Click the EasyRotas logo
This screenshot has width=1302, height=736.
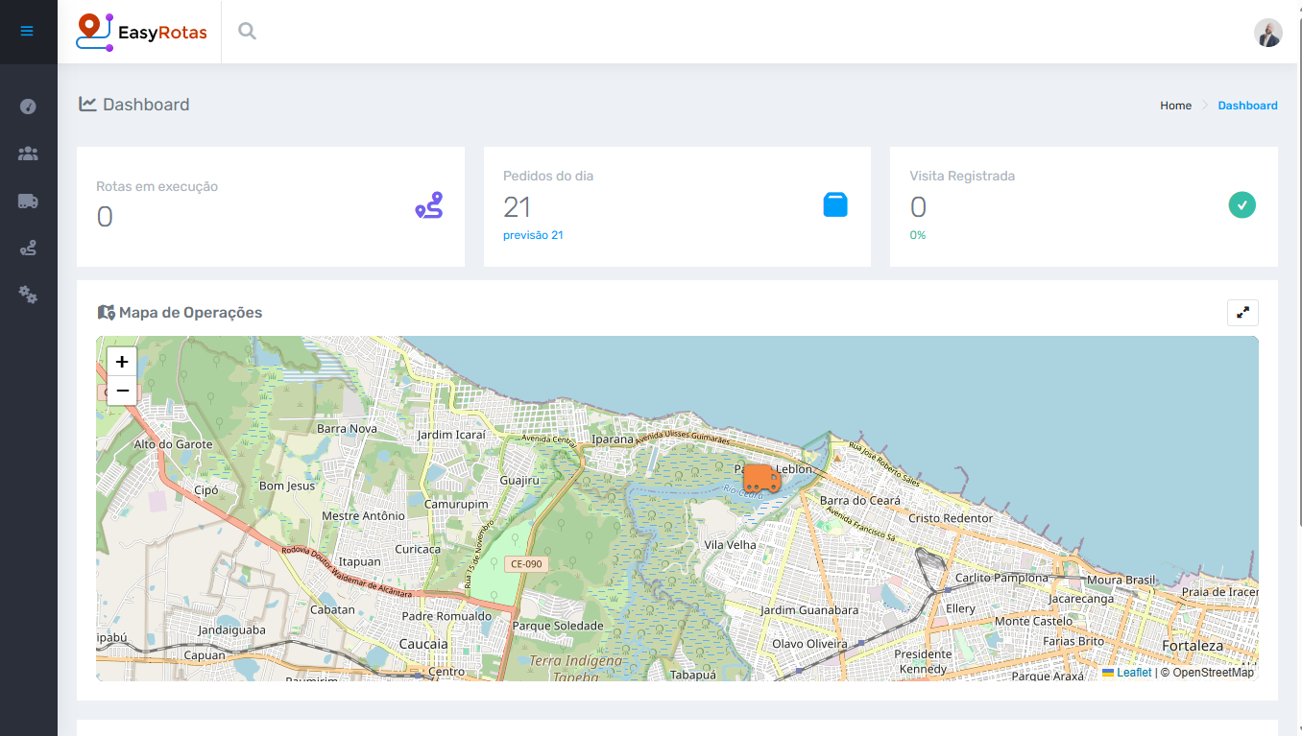tap(141, 32)
